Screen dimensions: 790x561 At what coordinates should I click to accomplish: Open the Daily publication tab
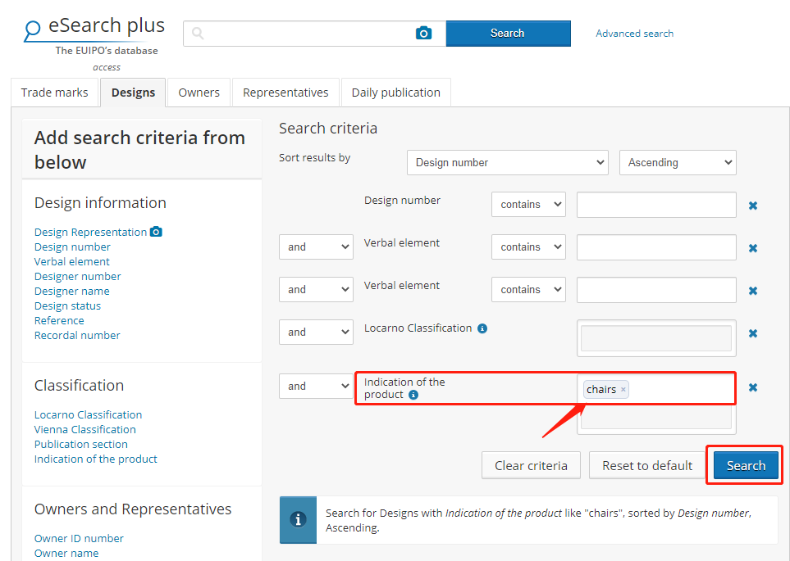pos(395,93)
